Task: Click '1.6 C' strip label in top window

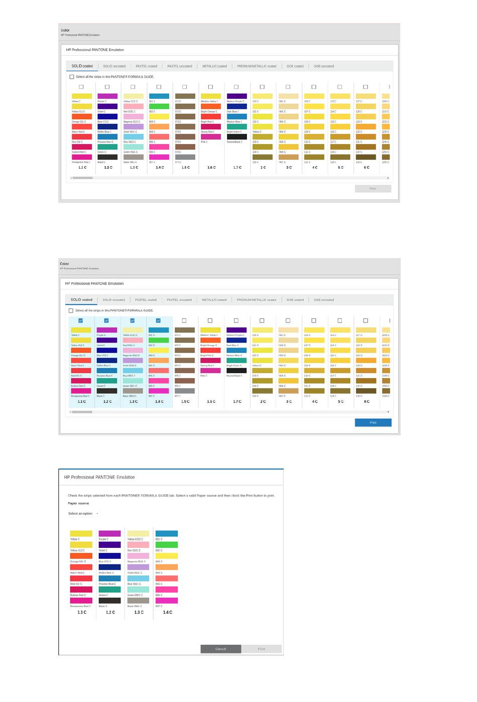Action: [211, 168]
